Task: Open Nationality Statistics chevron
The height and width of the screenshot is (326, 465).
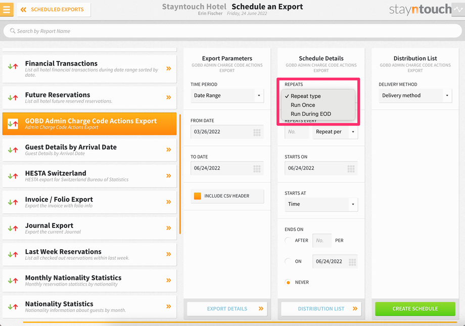Action: coord(168,306)
